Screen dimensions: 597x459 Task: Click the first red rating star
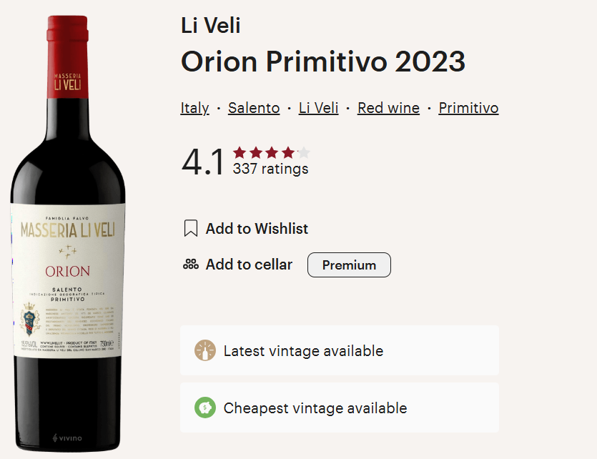pyautogui.click(x=238, y=152)
